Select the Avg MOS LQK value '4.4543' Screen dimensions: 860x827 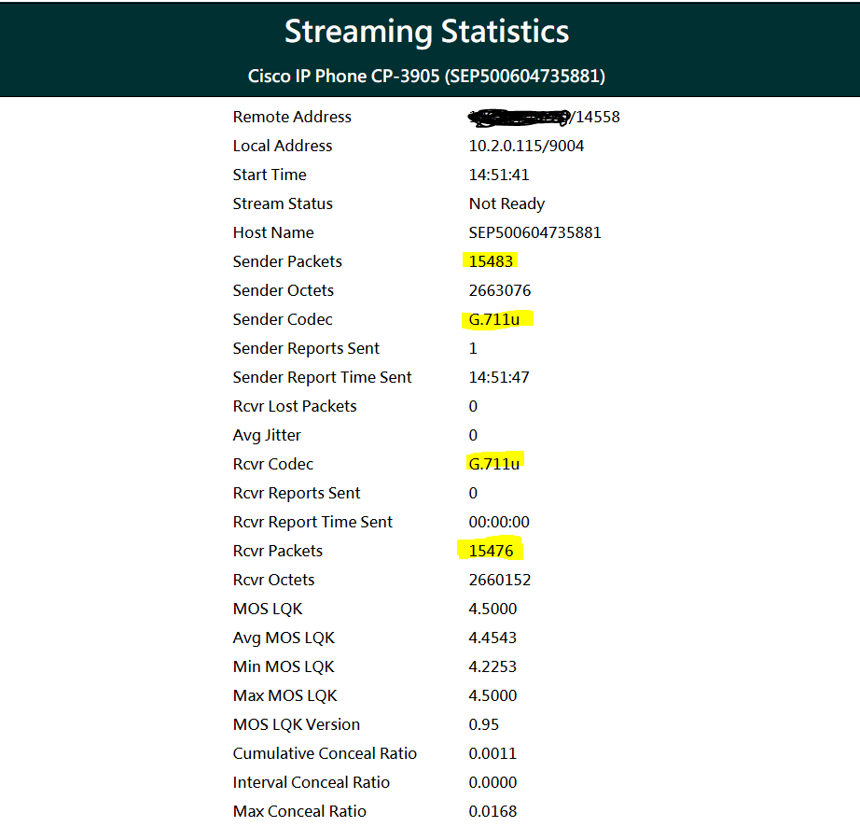coord(492,638)
